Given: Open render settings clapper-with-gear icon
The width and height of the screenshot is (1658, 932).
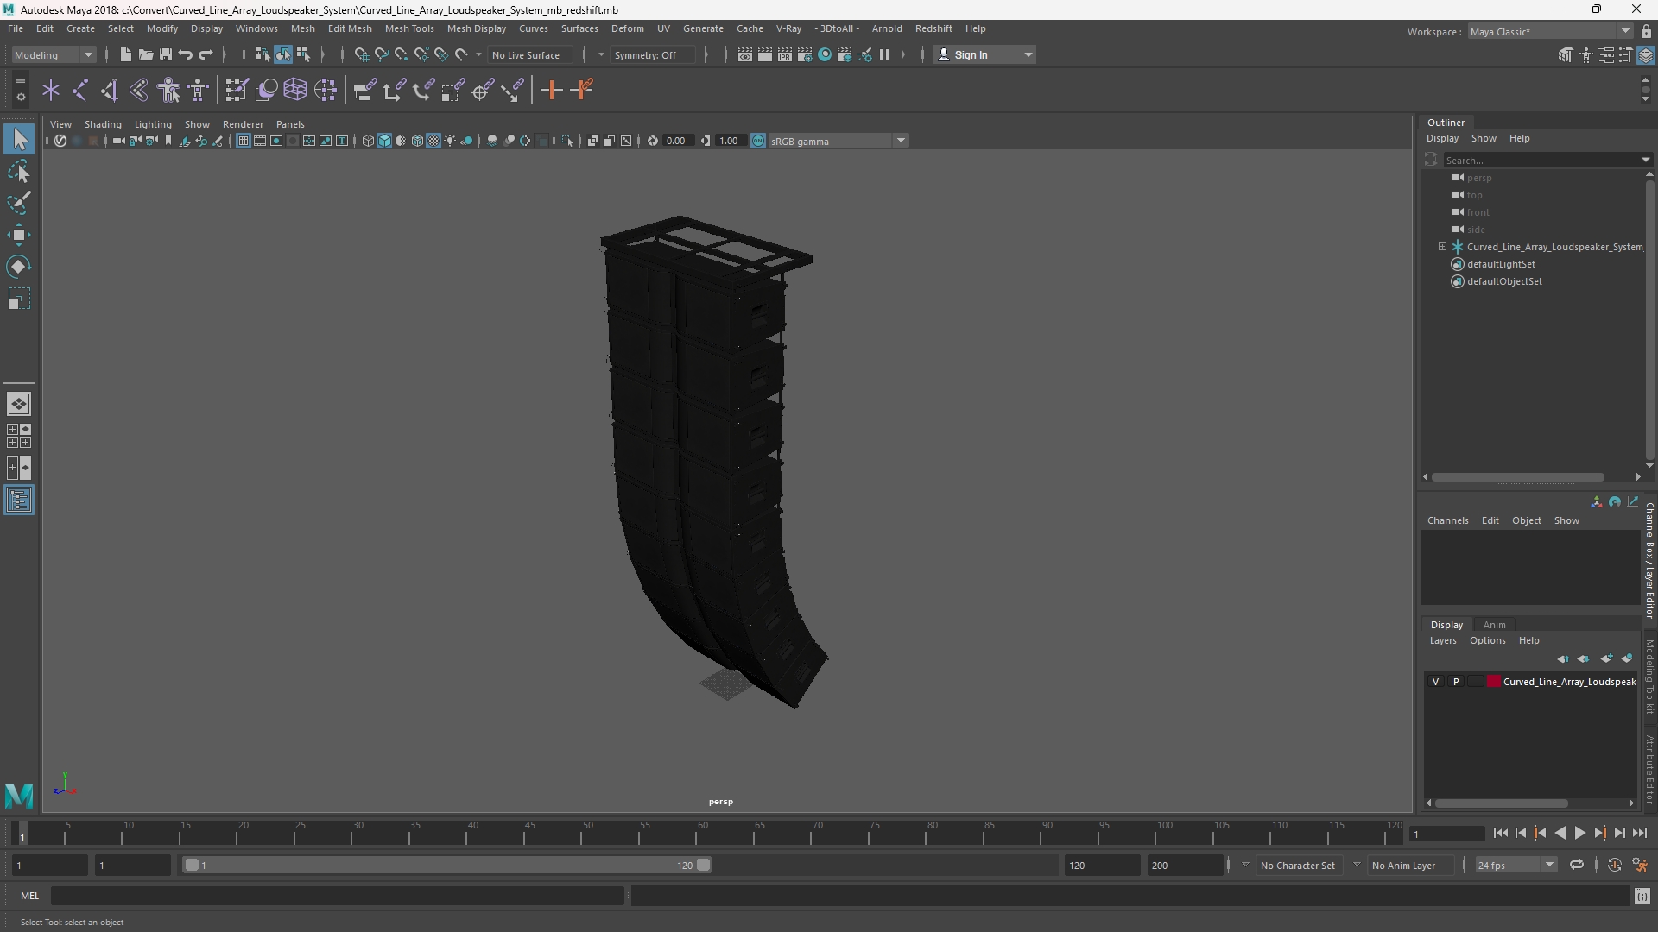Looking at the screenshot, I should (805, 54).
